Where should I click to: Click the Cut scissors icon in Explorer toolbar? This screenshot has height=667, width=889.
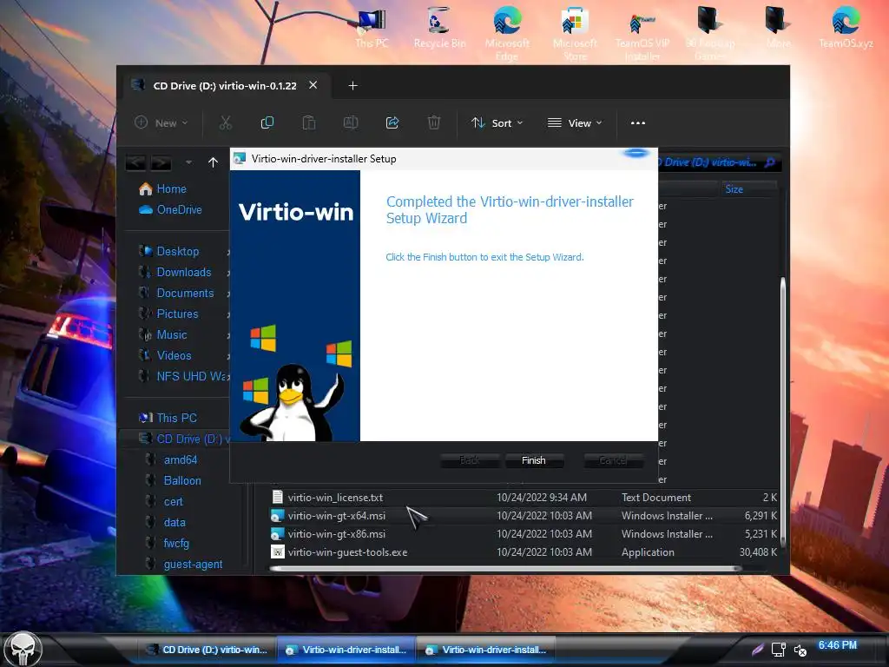[x=226, y=122]
